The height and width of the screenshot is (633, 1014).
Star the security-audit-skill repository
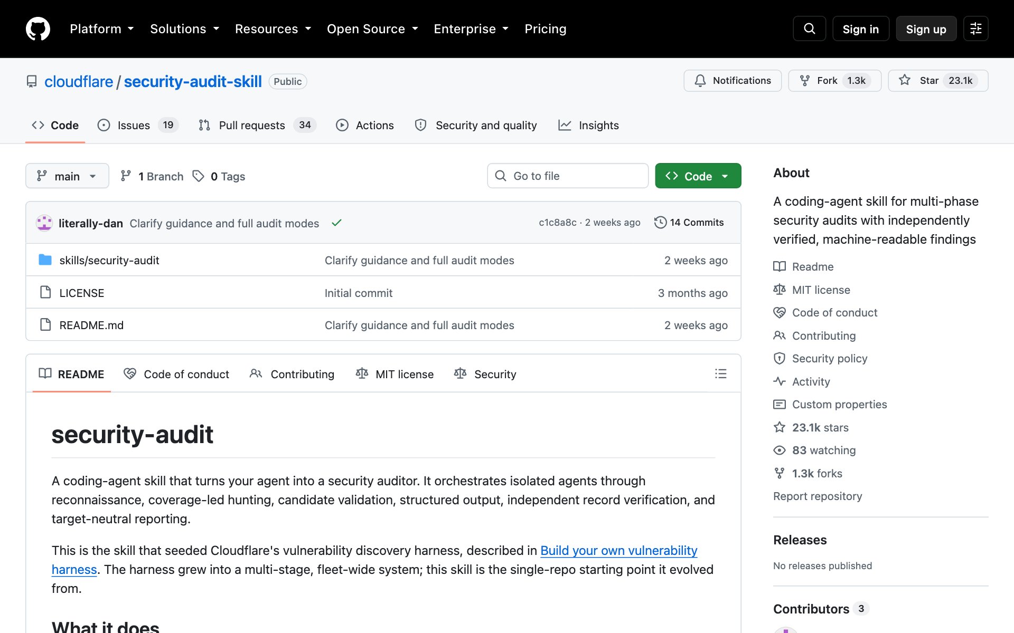938,81
